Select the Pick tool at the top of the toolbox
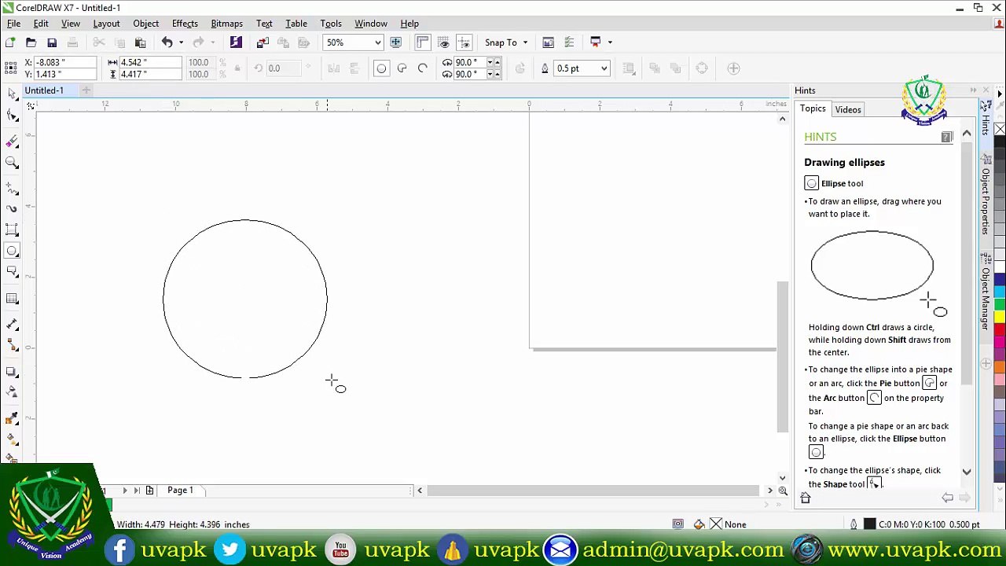Viewport: 1006px width, 566px height. point(12,94)
